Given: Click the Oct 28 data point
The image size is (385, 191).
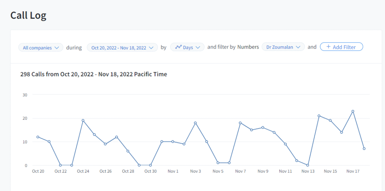Looking at the screenshot, I should click(128, 151).
